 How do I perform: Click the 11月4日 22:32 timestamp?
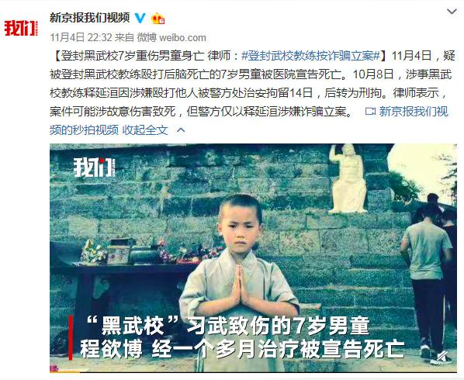pos(81,37)
